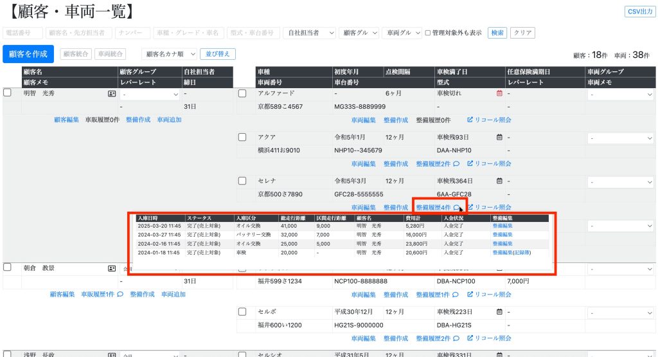Check the セレナ vehicle checkbox

(x=242, y=181)
